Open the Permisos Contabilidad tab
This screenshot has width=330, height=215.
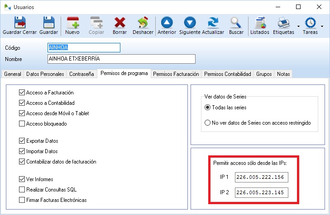tap(227, 74)
